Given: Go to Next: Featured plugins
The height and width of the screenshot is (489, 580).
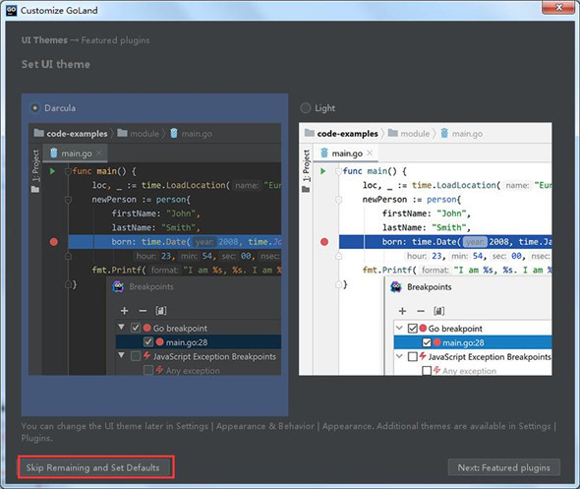Looking at the screenshot, I should point(503,467).
